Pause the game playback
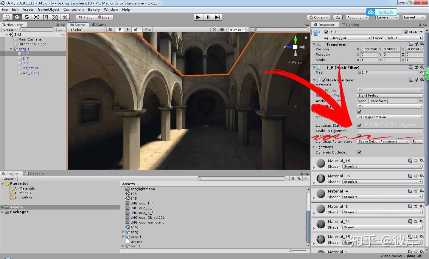This screenshot has height=259, width=429. (x=208, y=17)
